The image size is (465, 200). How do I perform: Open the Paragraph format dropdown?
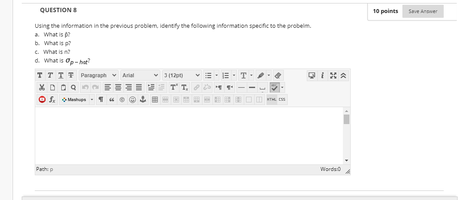(x=99, y=75)
